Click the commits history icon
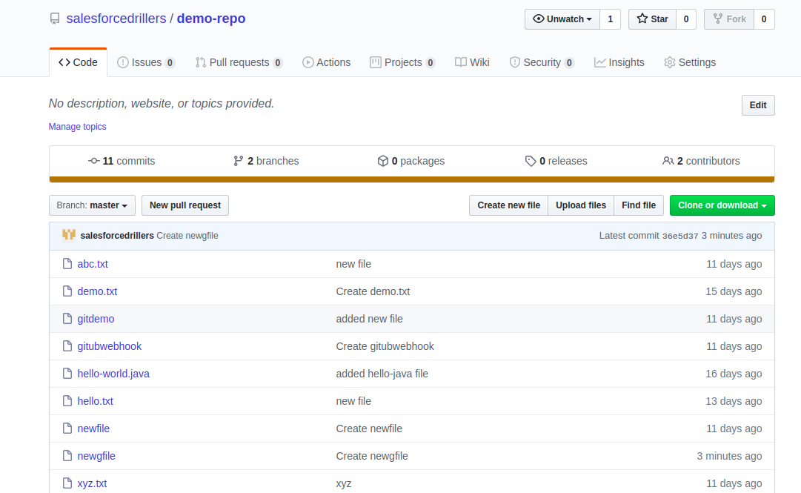 click(x=93, y=161)
